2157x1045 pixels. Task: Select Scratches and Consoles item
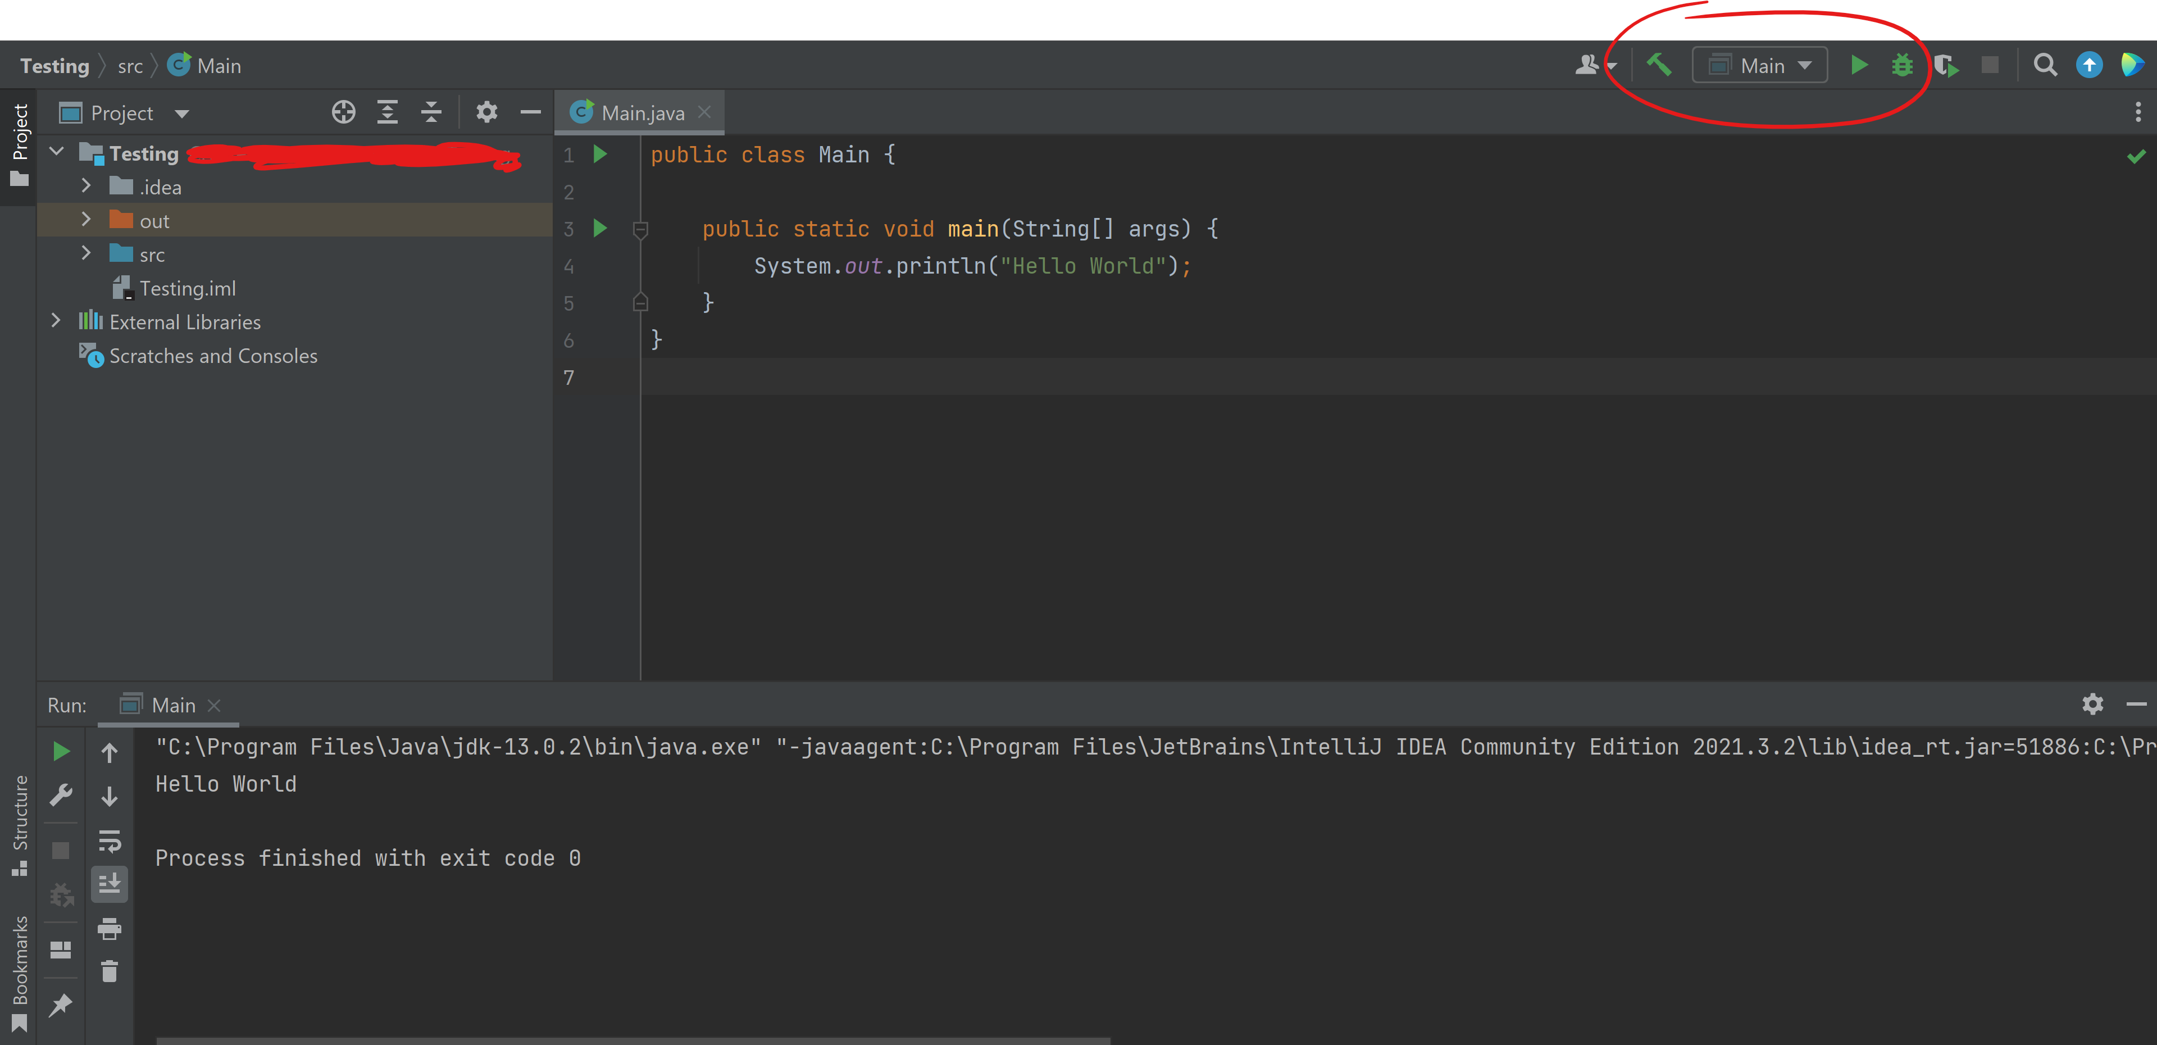click(x=198, y=356)
